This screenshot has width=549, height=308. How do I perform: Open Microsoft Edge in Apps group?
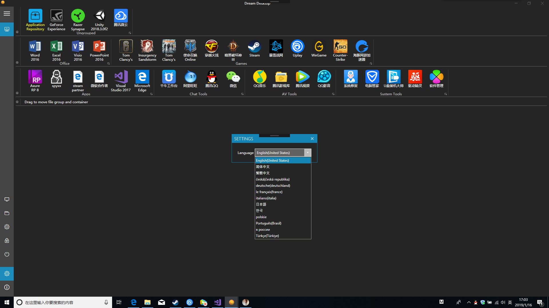tap(142, 81)
